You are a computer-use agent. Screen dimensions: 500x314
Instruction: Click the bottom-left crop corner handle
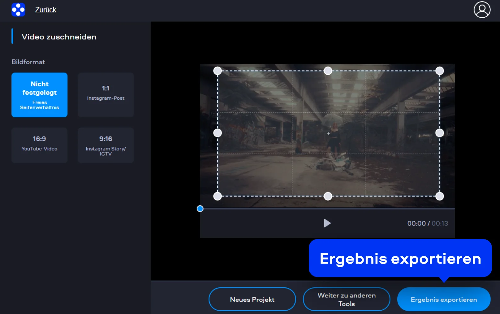[218, 196]
